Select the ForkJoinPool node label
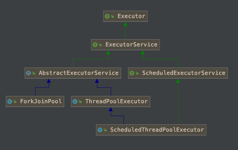 41,101
